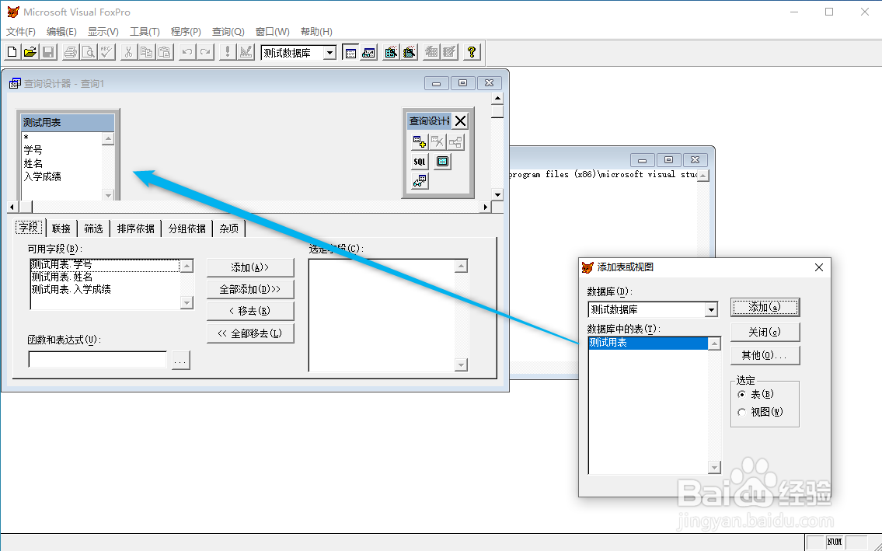The width and height of the screenshot is (882, 551).
Task: Click Query Destination icon in query toolbar
Action: pos(420,181)
